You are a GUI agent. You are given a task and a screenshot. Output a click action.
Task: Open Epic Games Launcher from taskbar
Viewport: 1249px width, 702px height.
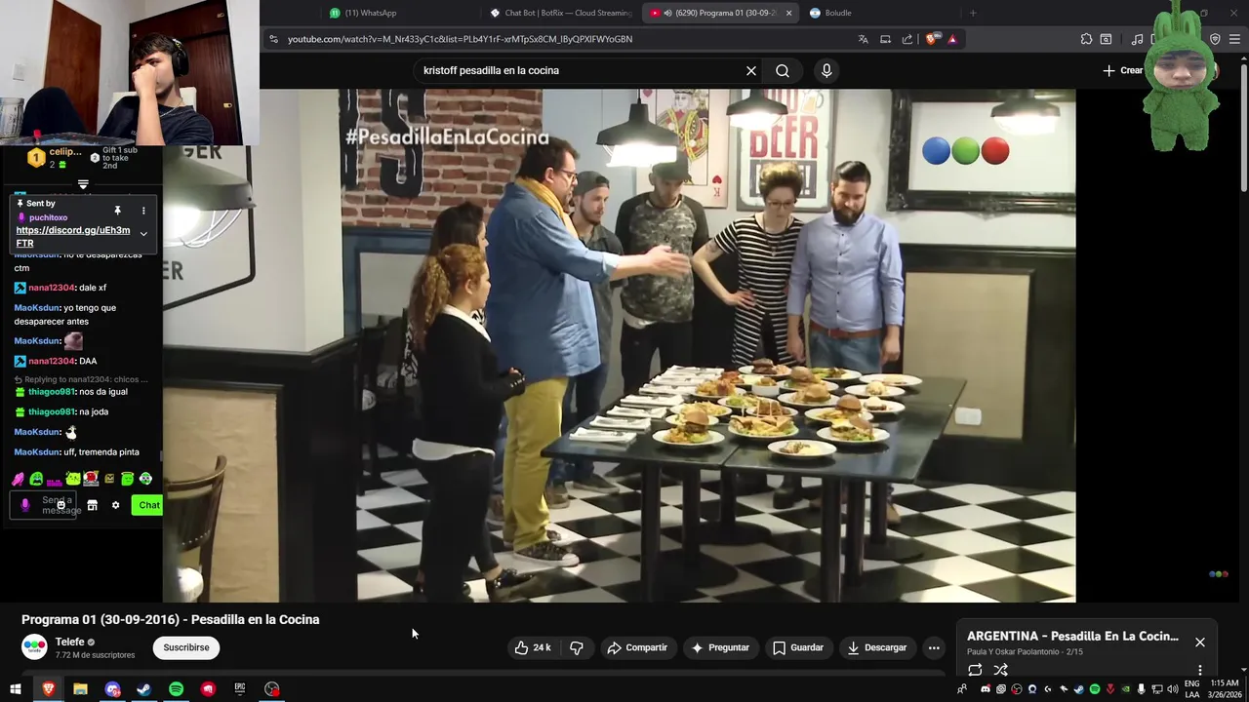coord(240,689)
